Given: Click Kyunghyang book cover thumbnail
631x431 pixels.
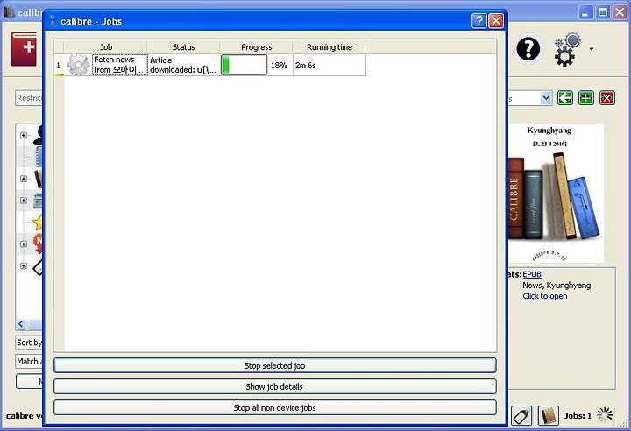Looking at the screenshot, I should coord(556,194).
